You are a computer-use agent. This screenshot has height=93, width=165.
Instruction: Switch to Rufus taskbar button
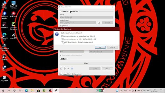[x=56, y=91]
